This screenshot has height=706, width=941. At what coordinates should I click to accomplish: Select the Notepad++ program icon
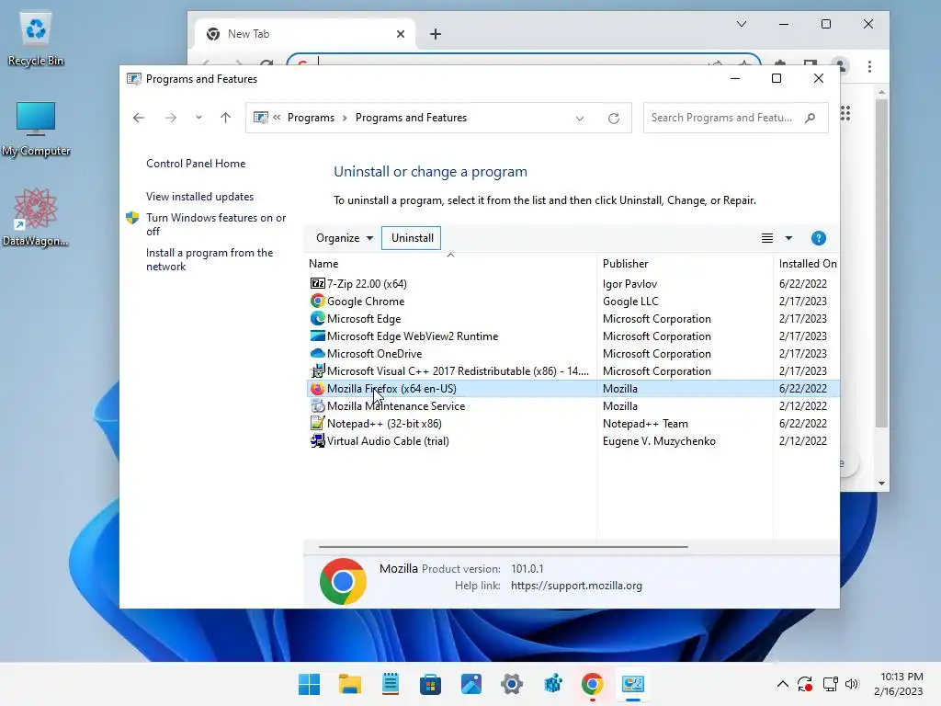click(317, 423)
